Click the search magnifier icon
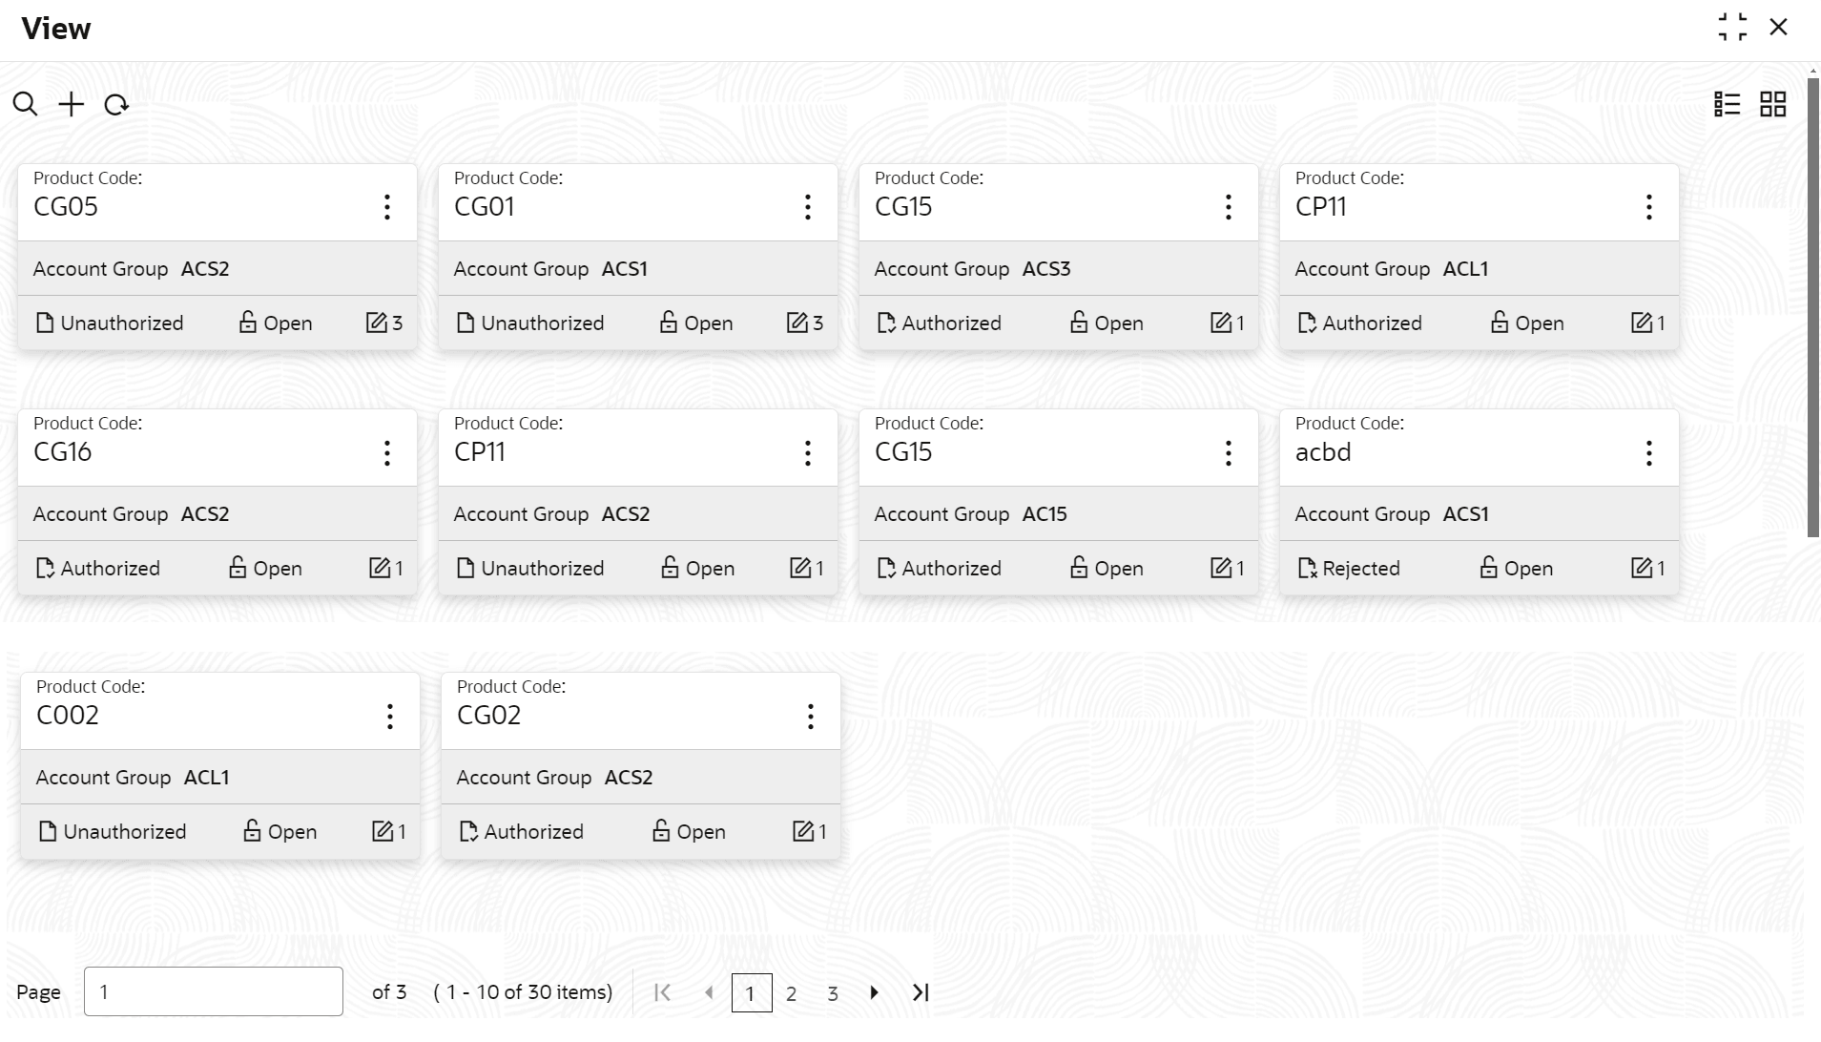The width and height of the screenshot is (1821, 1042). pyautogui.click(x=26, y=104)
